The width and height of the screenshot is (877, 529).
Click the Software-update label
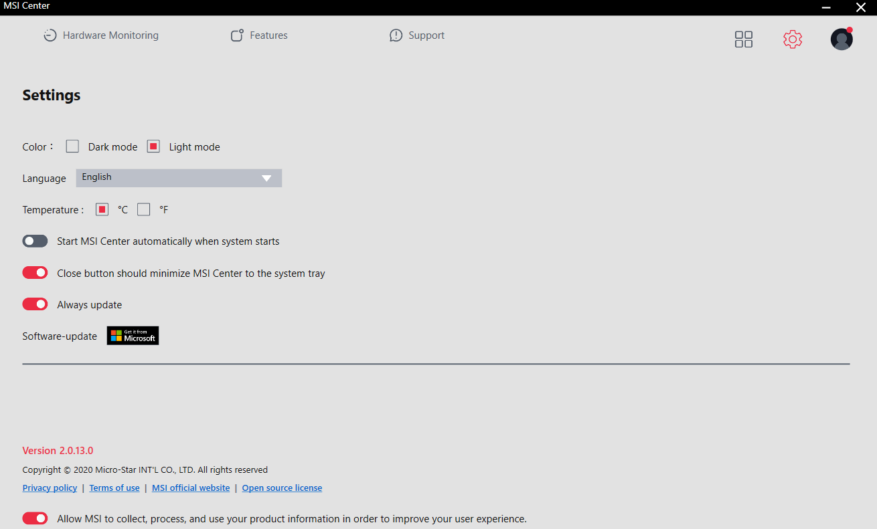click(x=60, y=336)
